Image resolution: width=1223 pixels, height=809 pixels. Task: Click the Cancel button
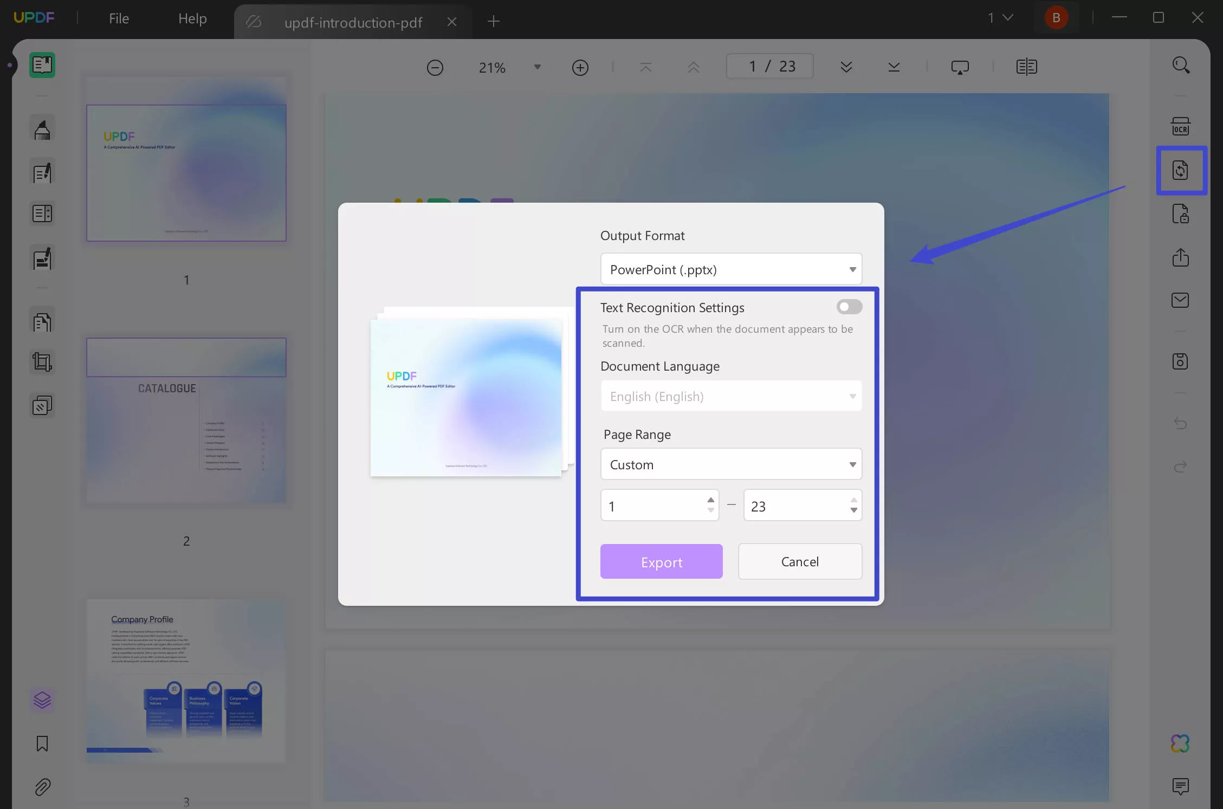tap(800, 561)
